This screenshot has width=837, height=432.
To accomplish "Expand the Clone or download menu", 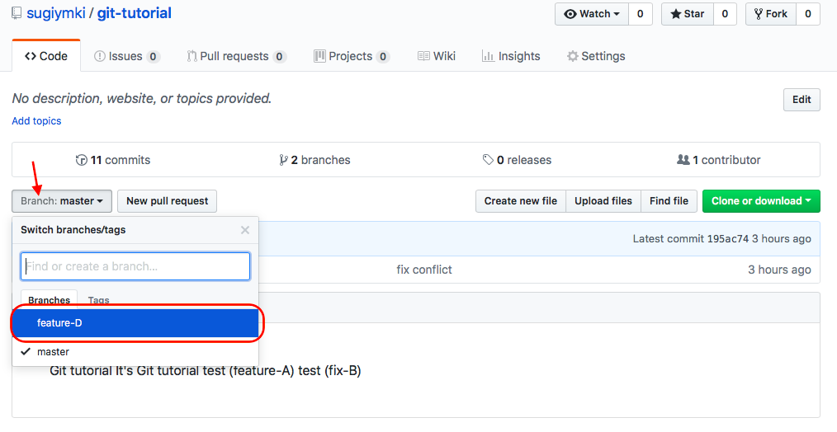I will [760, 201].
